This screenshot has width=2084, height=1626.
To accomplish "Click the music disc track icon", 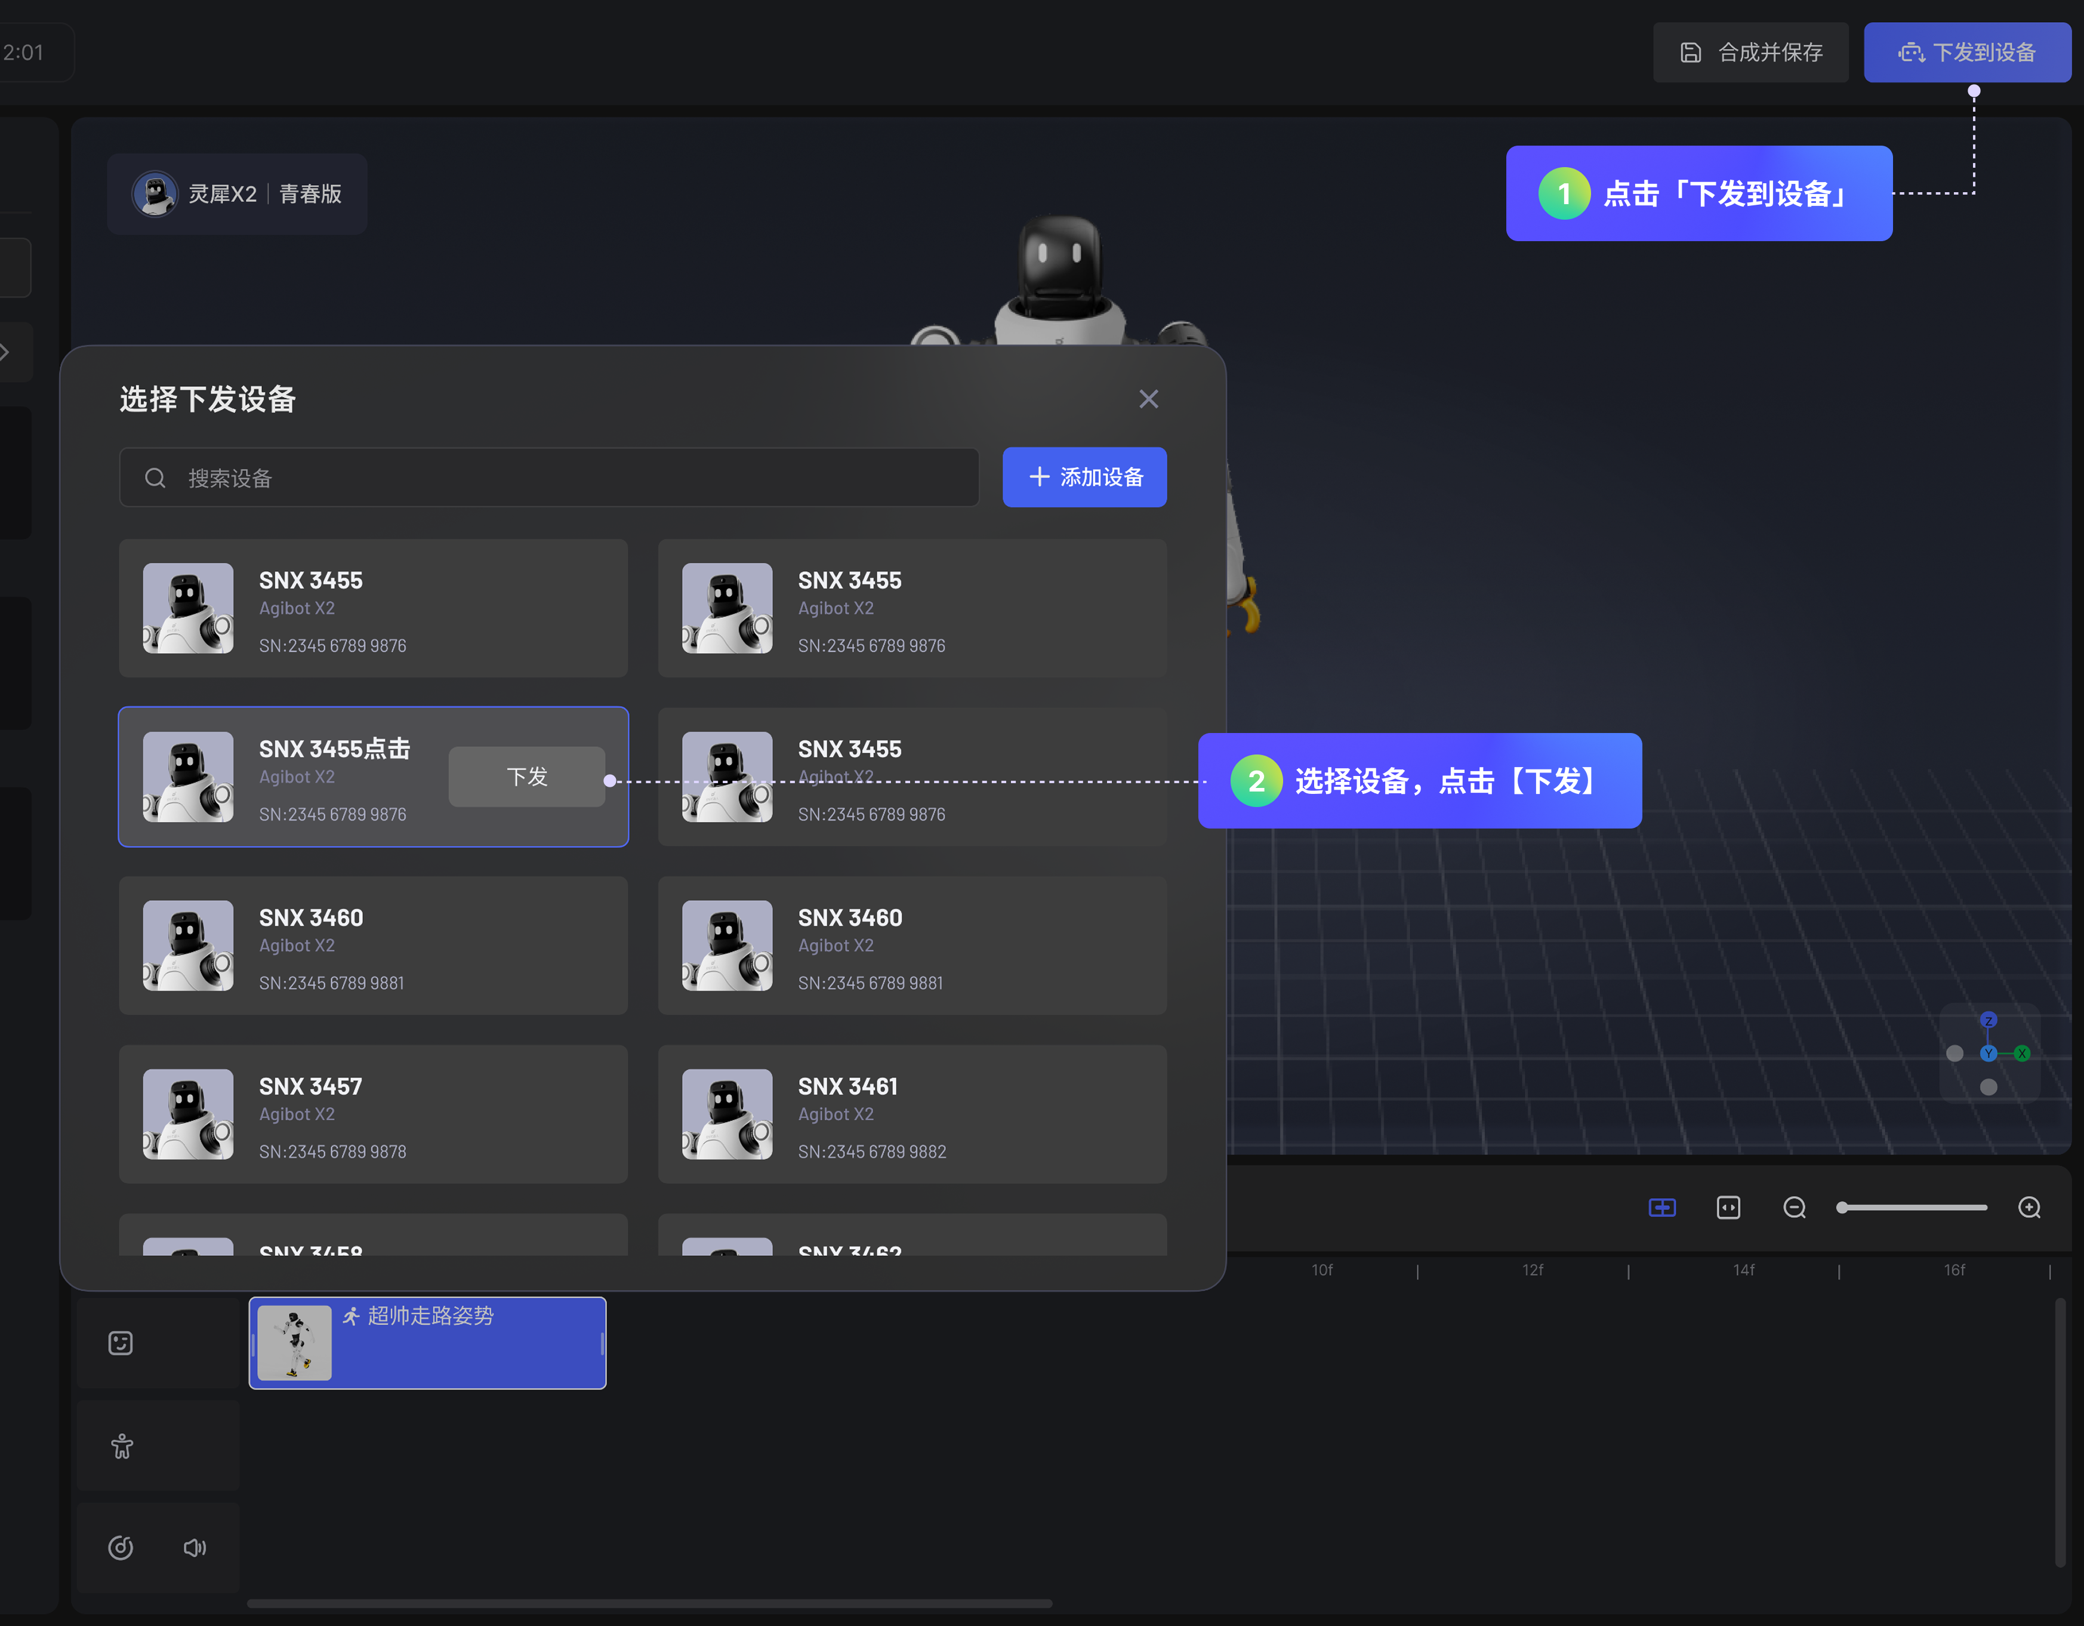I will (120, 1548).
